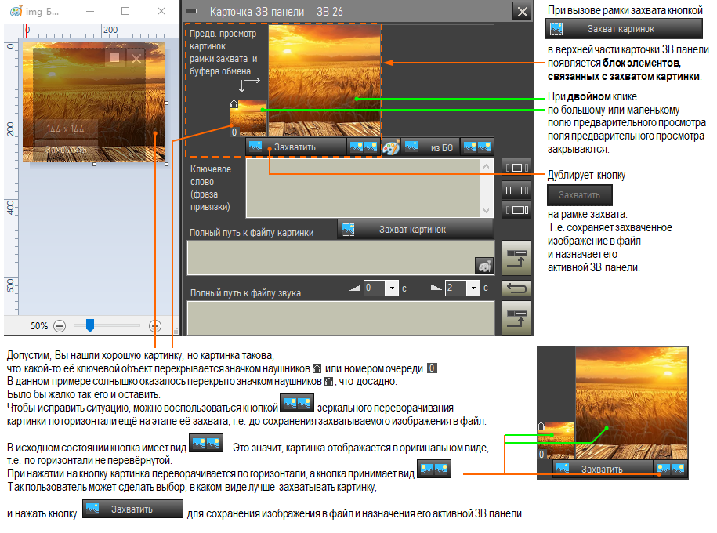Toggle horizontal flip right of the 'из БО' button
Viewport: 717px width, 533px height.
pos(477,147)
